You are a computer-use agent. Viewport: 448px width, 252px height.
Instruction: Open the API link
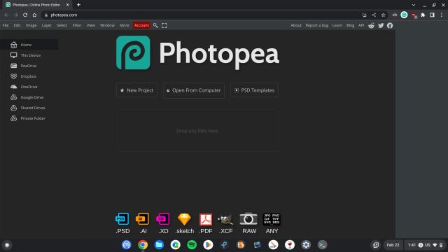(x=361, y=25)
